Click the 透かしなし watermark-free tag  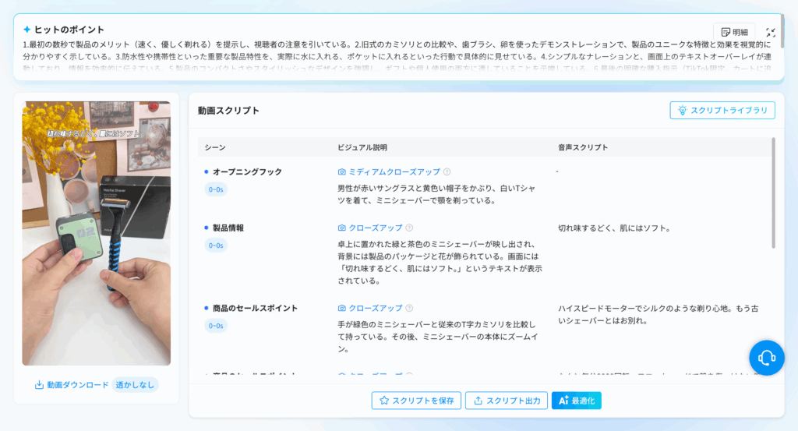click(135, 385)
